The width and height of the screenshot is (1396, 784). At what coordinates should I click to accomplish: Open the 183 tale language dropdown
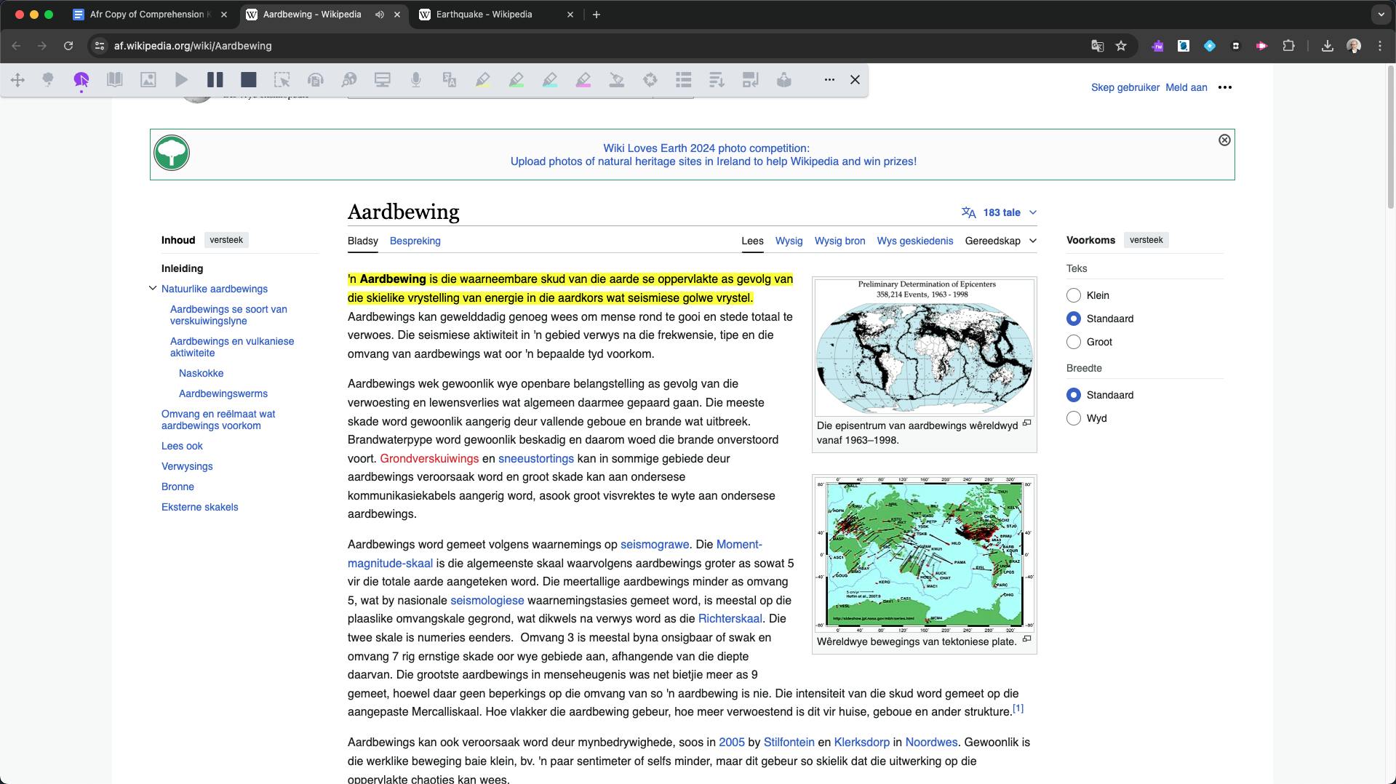click(x=1000, y=212)
